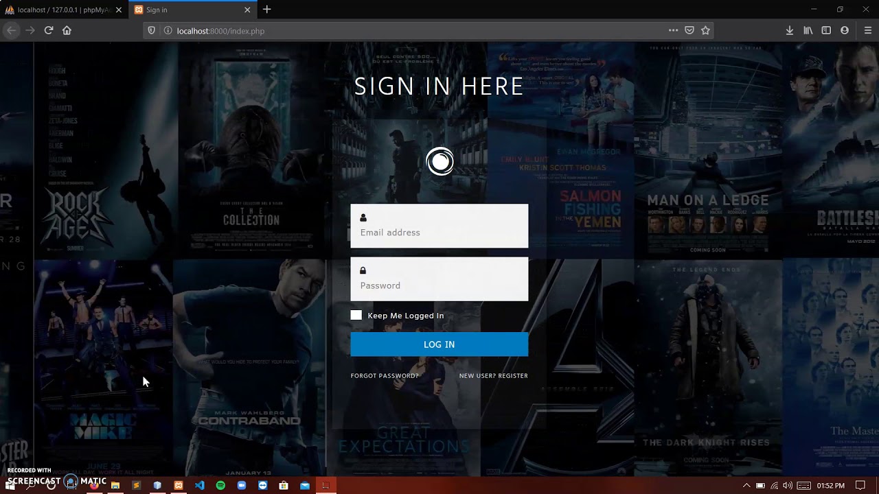Open the touch keyboard tray icon
Viewport: 879px width, 494px height.
[x=803, y=486]
